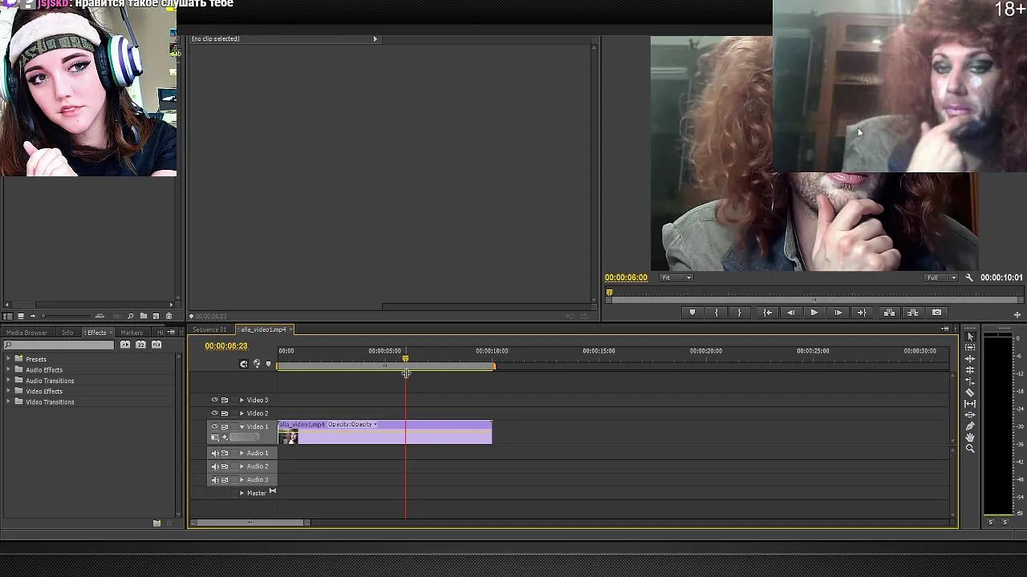Step back one frame

(791, 313)
